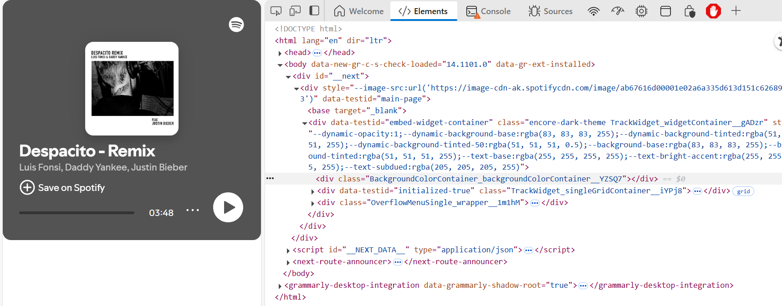Image resolution: width=782 pixels, height=306 pixels.
Task: Switch to the Elements tab
Action: tap(423, 11)
